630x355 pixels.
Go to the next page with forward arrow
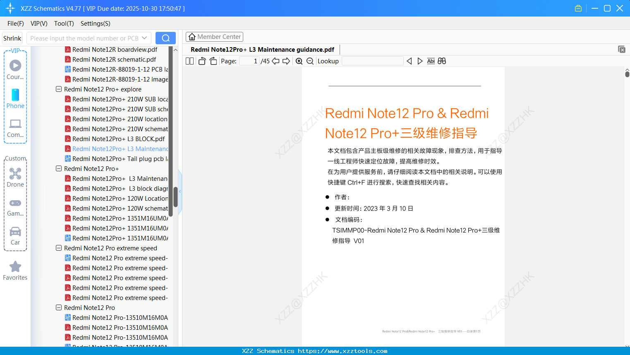286,61
